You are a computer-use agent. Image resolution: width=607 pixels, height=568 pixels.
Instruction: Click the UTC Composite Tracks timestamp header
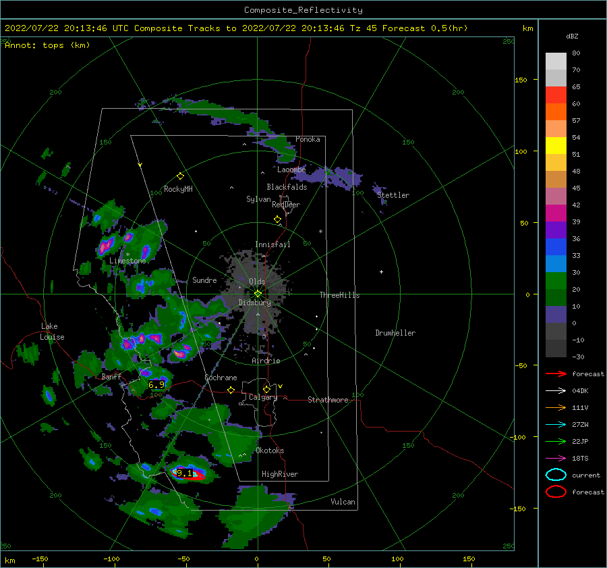click(236, 28)
